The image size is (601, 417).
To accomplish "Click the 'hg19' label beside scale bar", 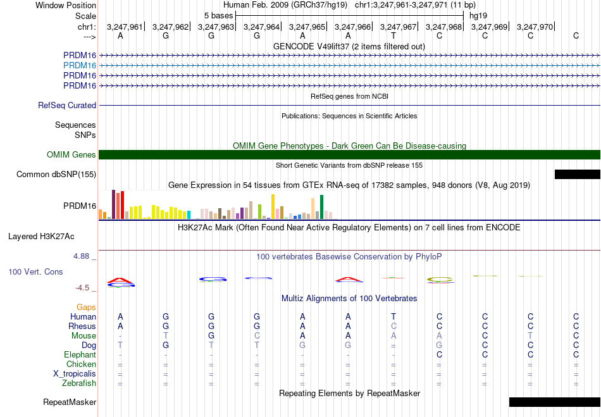I will tap(478, 16).
